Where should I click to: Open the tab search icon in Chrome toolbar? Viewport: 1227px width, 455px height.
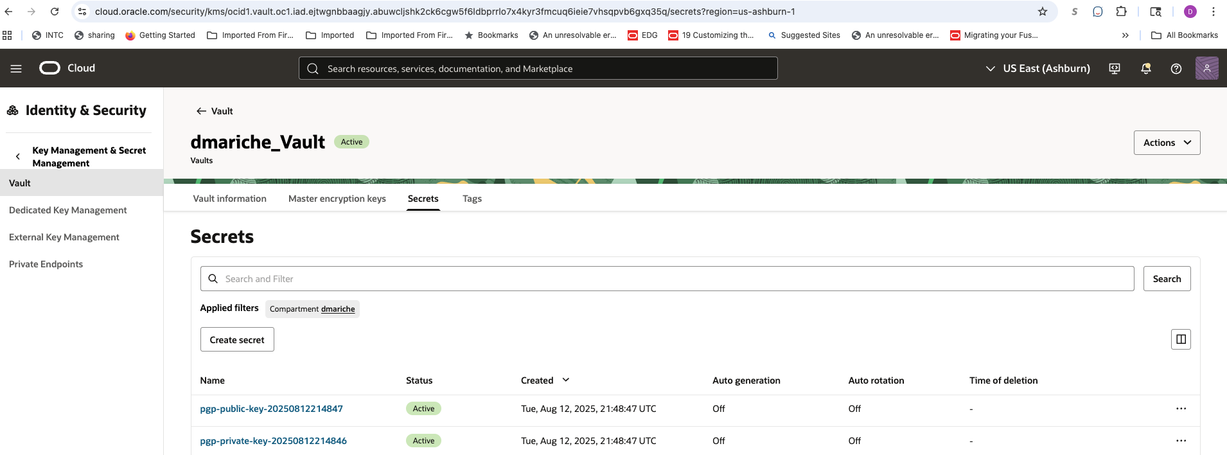pyautogui.click(x=1155, y=12)
